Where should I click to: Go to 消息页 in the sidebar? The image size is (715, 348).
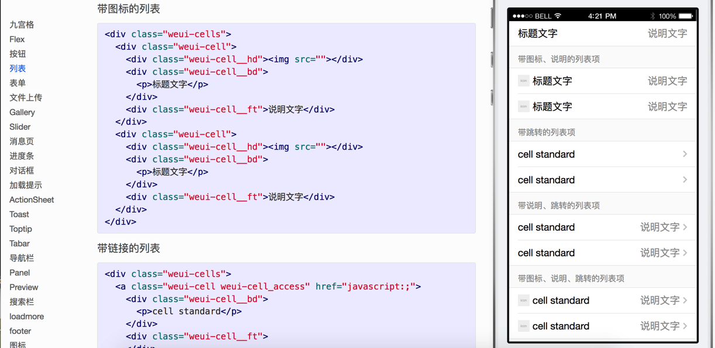[x=22, y=141]
